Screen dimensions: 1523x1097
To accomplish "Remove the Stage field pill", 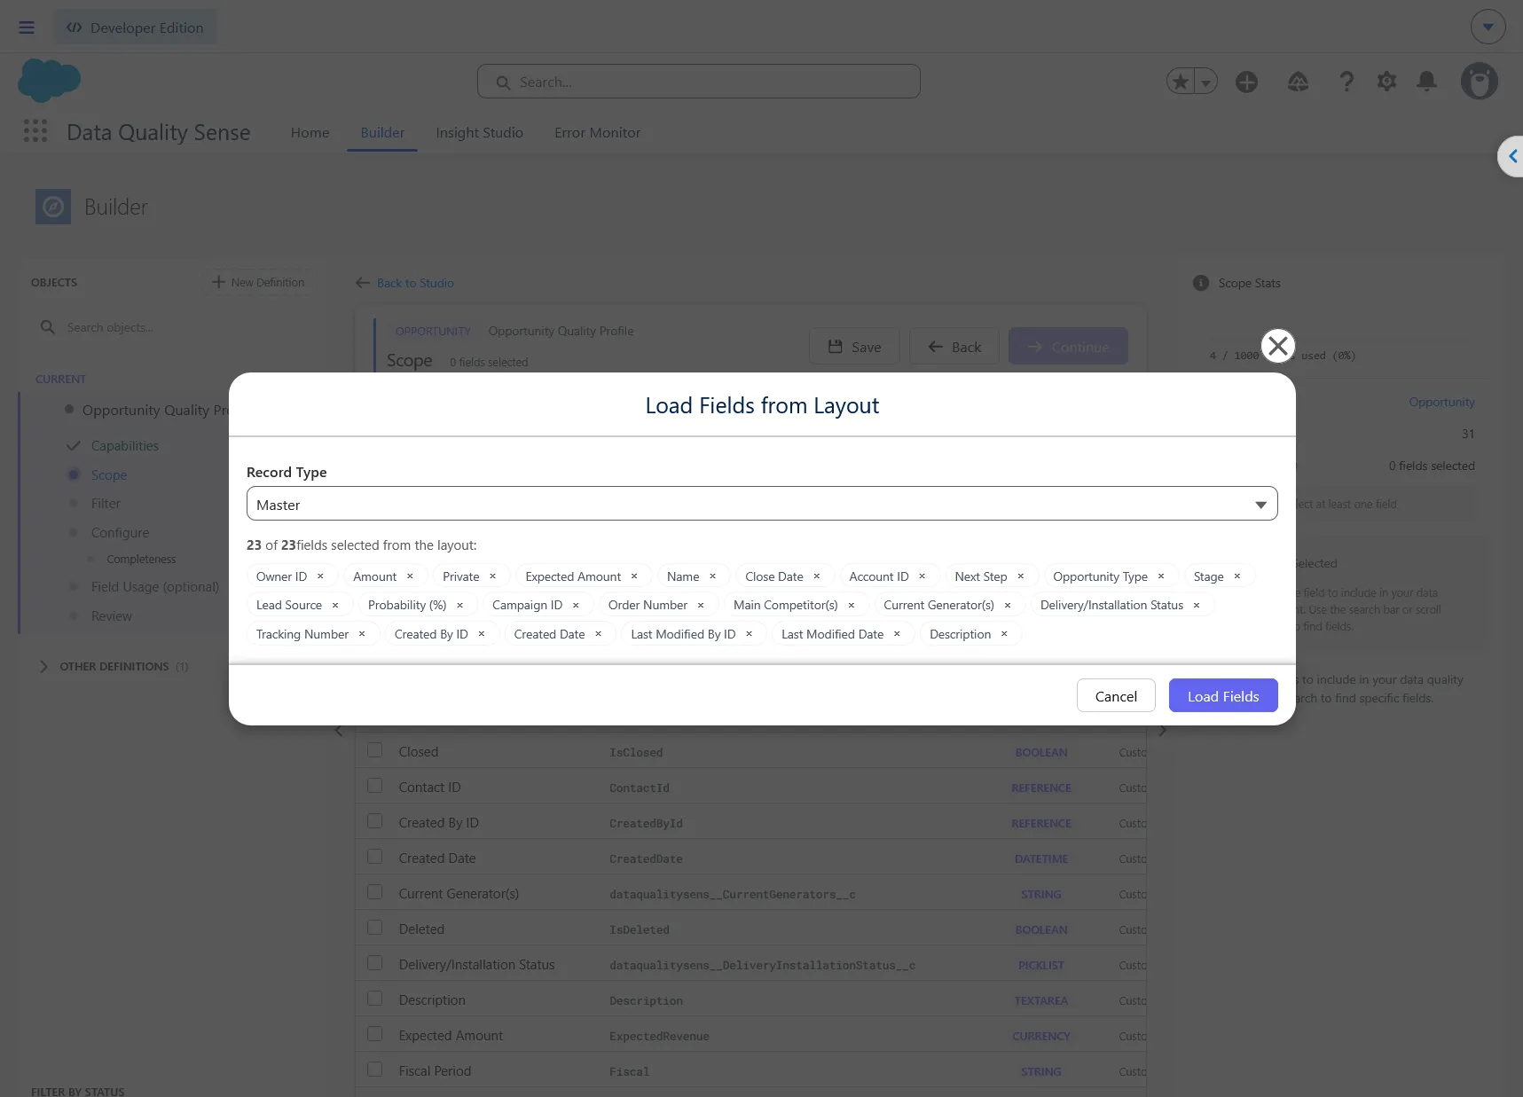I will pyautogui.click(x=1237, y=576).
